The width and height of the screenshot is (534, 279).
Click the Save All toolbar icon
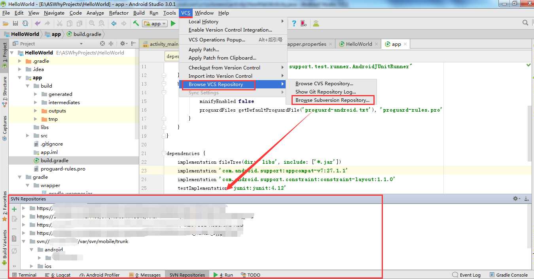pyautogui.click(x=15, y=24)
